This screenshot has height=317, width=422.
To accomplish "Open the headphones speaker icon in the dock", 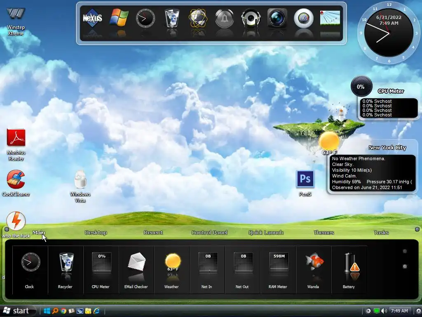I will pyautogui.click(x=251, y=18).
